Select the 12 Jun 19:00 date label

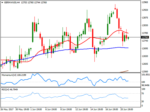82,109
